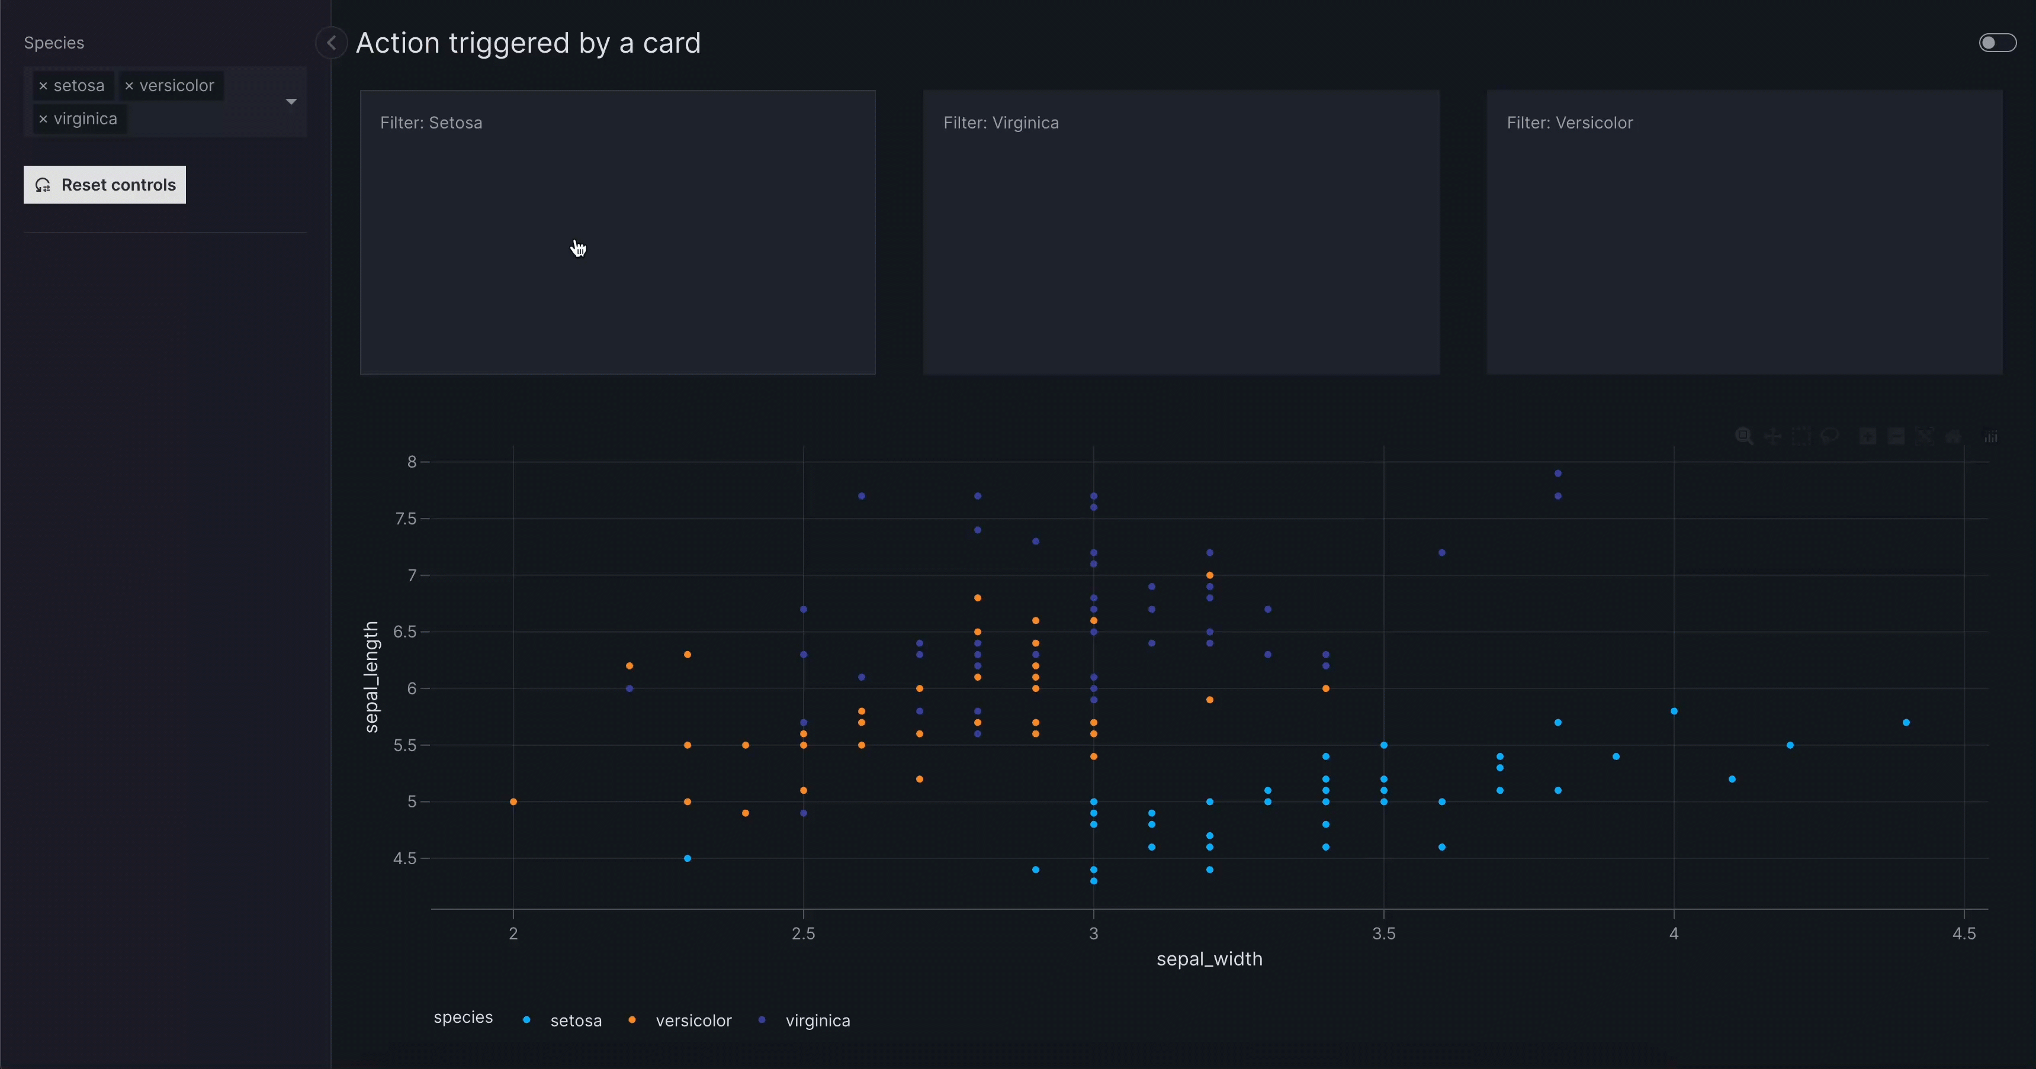Select the Zoom tool in plot modebar

pos(1743,436)
